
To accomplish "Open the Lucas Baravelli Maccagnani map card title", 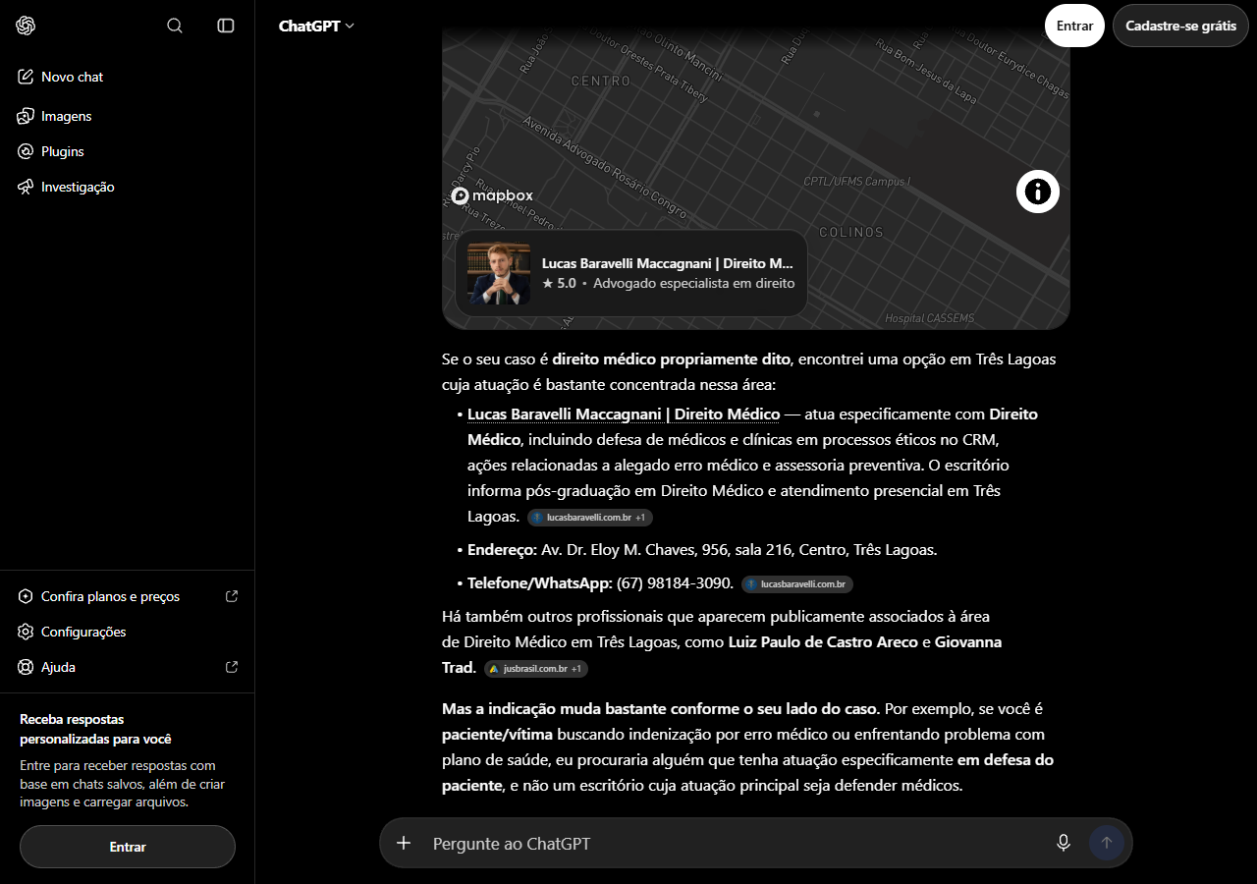I will 667,263.
